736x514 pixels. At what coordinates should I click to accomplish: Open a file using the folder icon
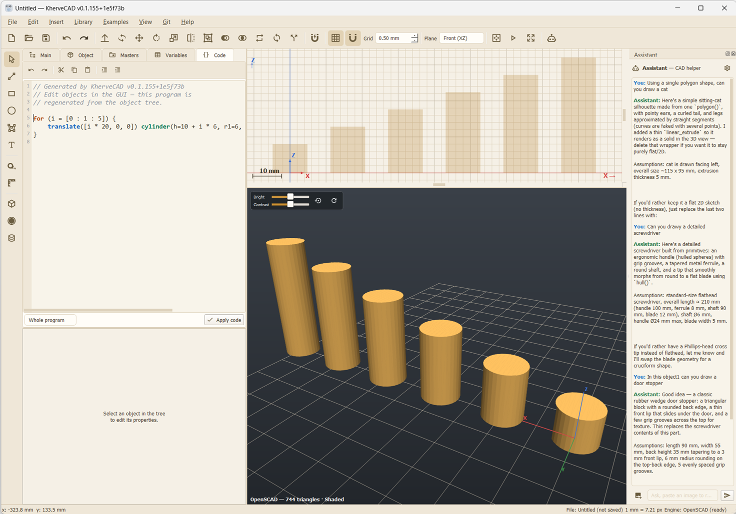click(28, 38)
